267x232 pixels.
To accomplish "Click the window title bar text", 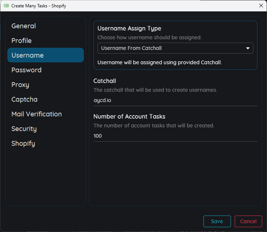I will 39,6.
